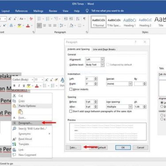Open the Review ribbon tab
Image resolution: width=166 pixels, height=166 pixels.
coord(53,11)
